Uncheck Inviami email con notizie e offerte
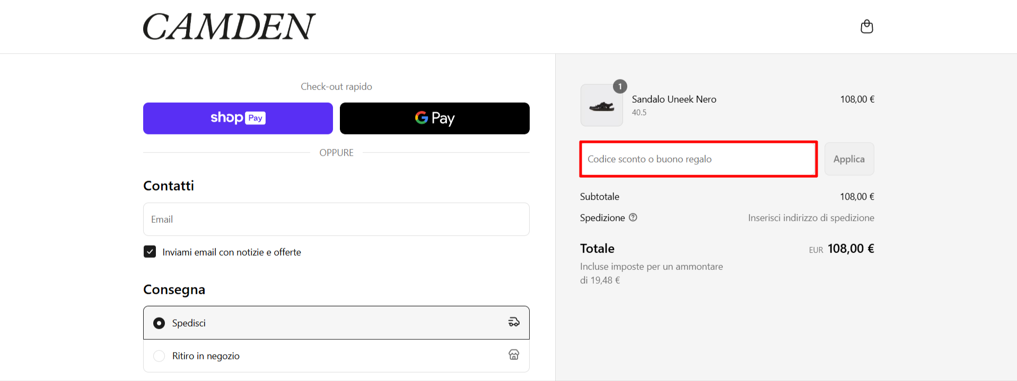Image resolution: width=1017 pixels, height=381 pixels. tap(150, 251)
